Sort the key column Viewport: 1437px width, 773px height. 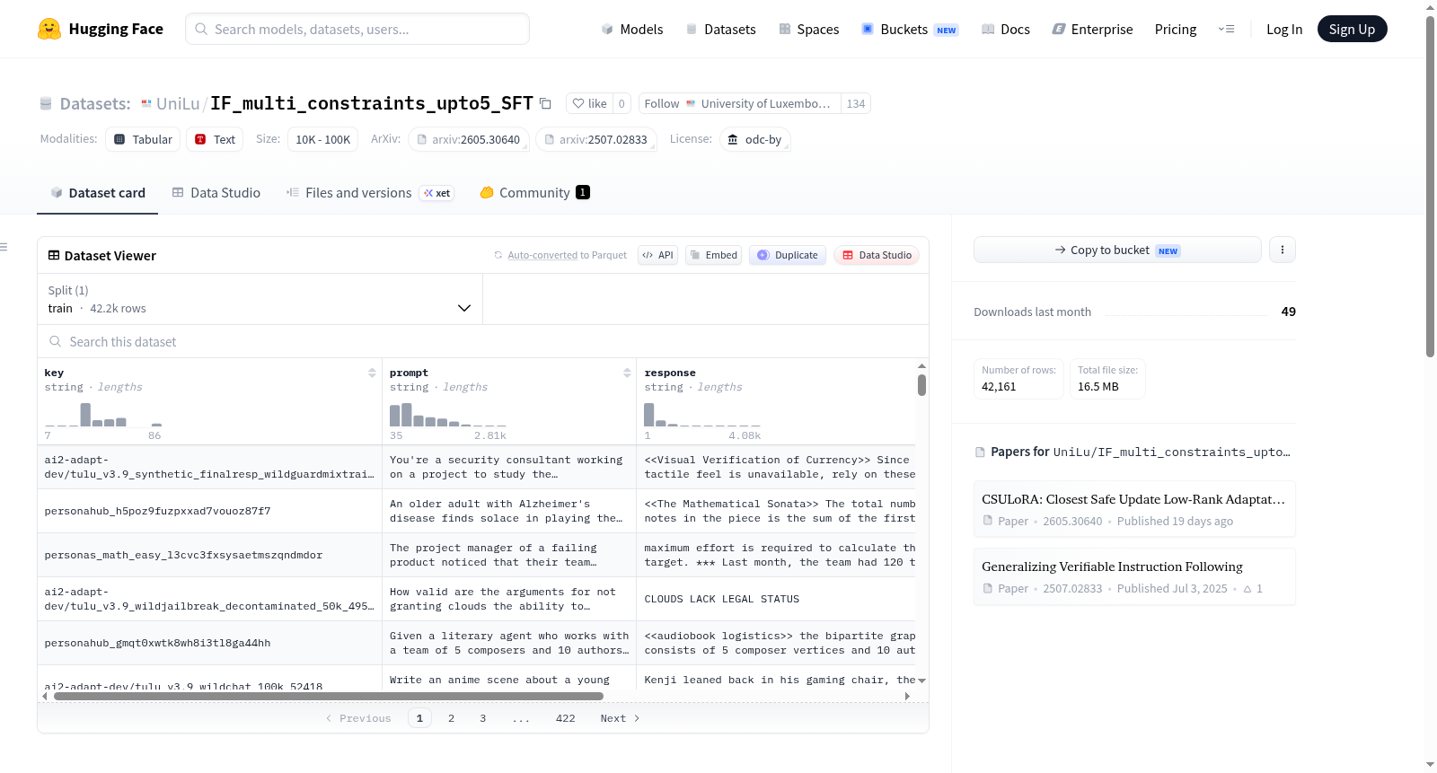pyautogui.click(x=372, y=373)
